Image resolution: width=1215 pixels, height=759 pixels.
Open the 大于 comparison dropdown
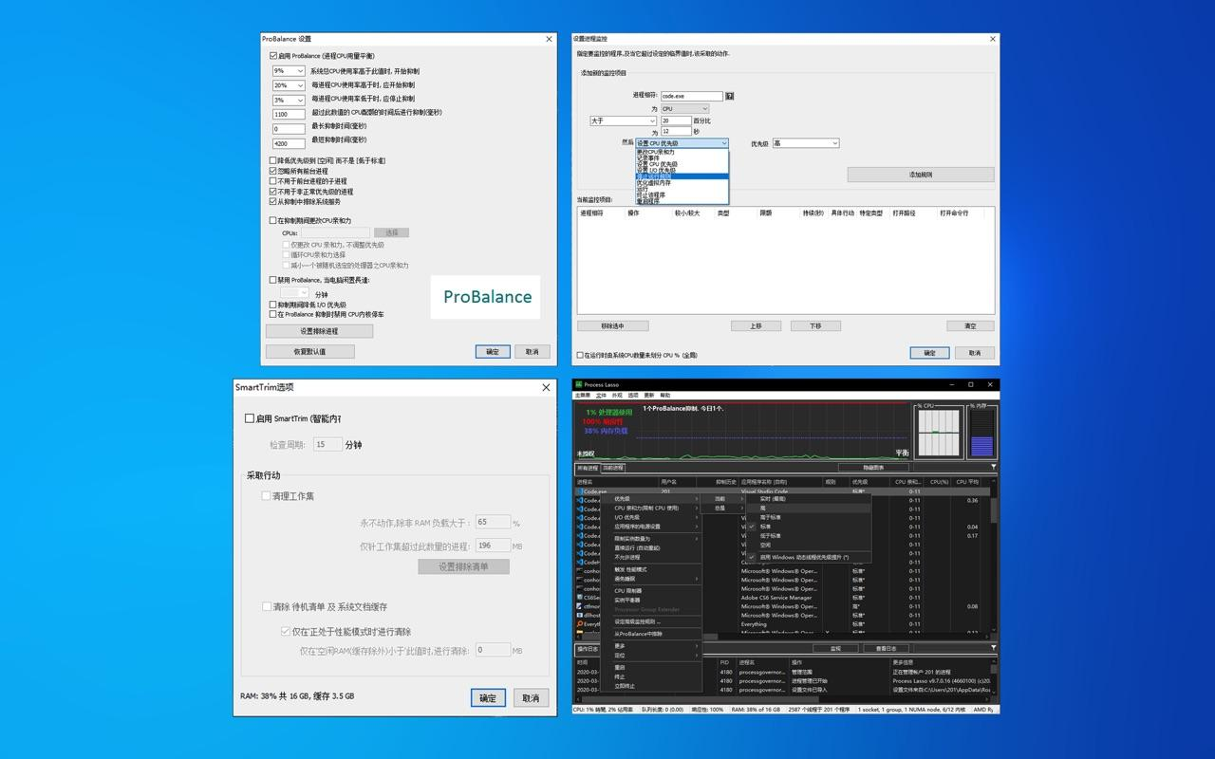point(623,120)
